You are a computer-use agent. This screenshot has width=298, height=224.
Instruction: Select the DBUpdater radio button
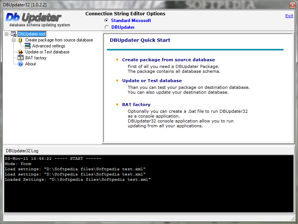(x=107, y=27)
